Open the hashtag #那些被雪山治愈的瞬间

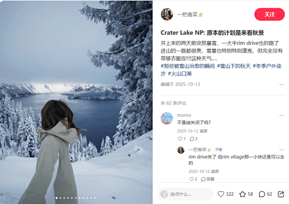188,66
